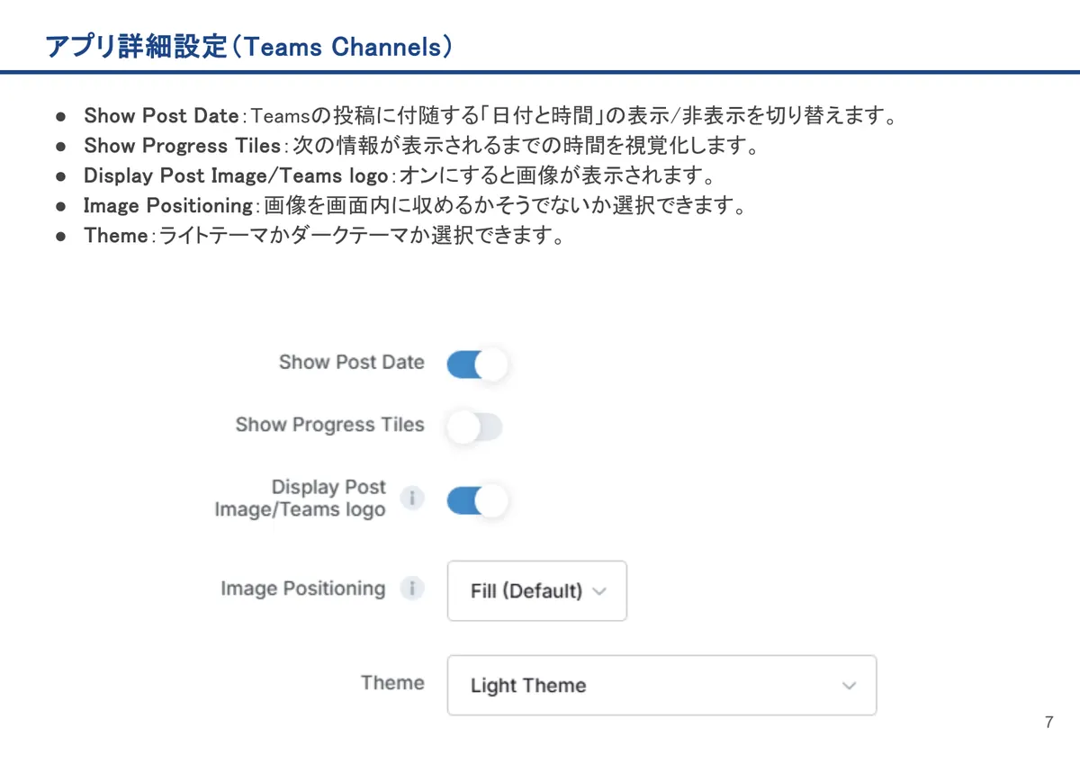Click the 'Show Post Date' setting label
1080x764 pixels.
(352, 362)
